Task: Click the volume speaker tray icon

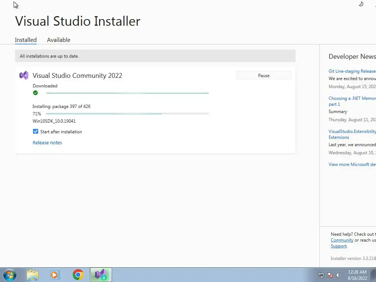Action: pos(339,275)
